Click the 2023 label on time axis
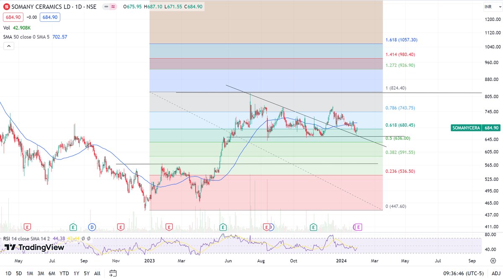Image resolution: width=503 pixels, height=279 pixels. point(150,261)
